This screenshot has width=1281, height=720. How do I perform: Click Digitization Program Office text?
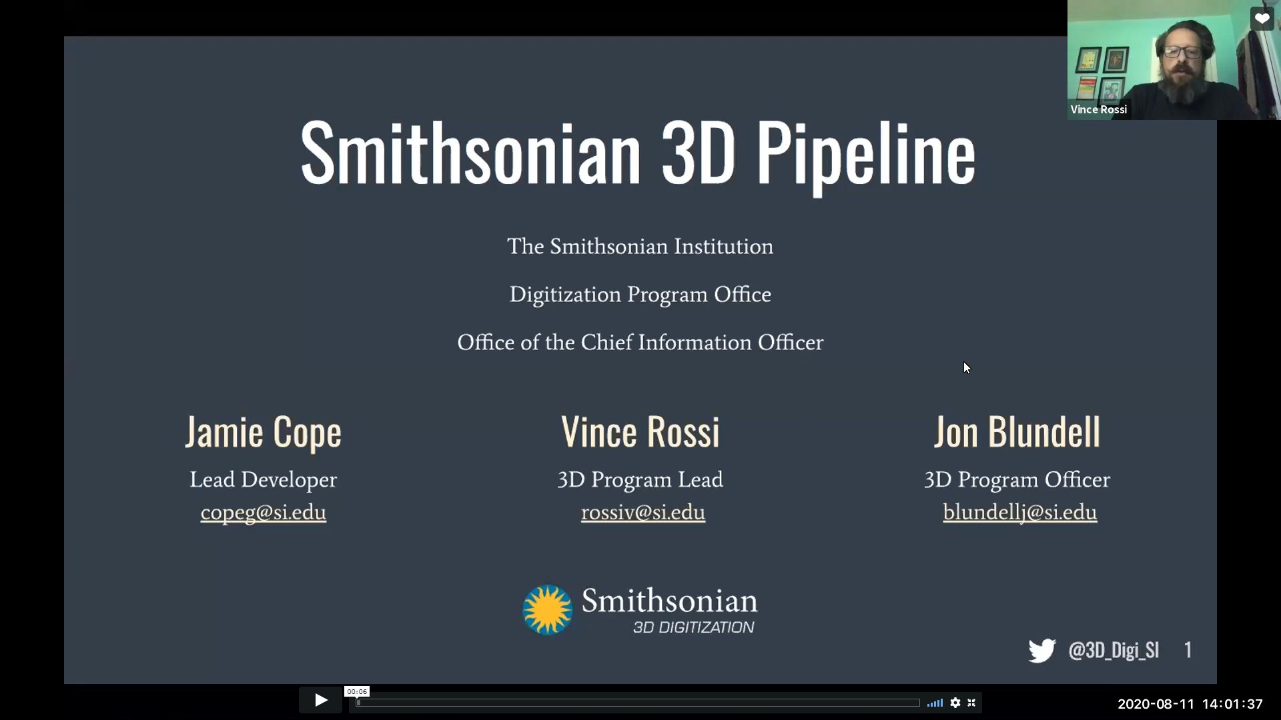coord(640,295)
